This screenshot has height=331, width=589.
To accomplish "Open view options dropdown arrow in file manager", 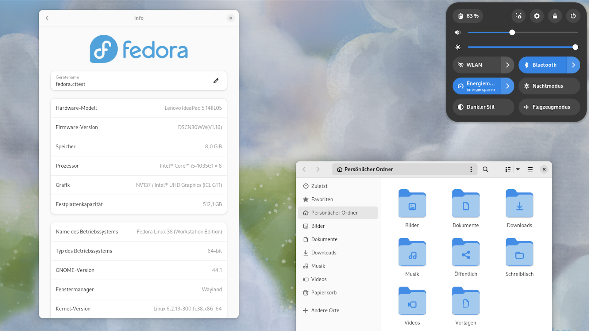I will (518, 169).
